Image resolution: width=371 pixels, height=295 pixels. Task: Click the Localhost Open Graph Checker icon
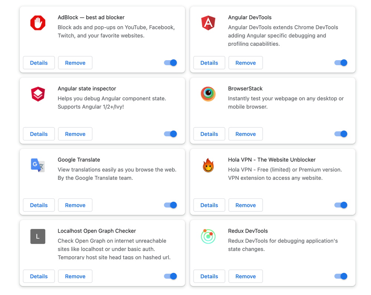[x=38, y=236]
